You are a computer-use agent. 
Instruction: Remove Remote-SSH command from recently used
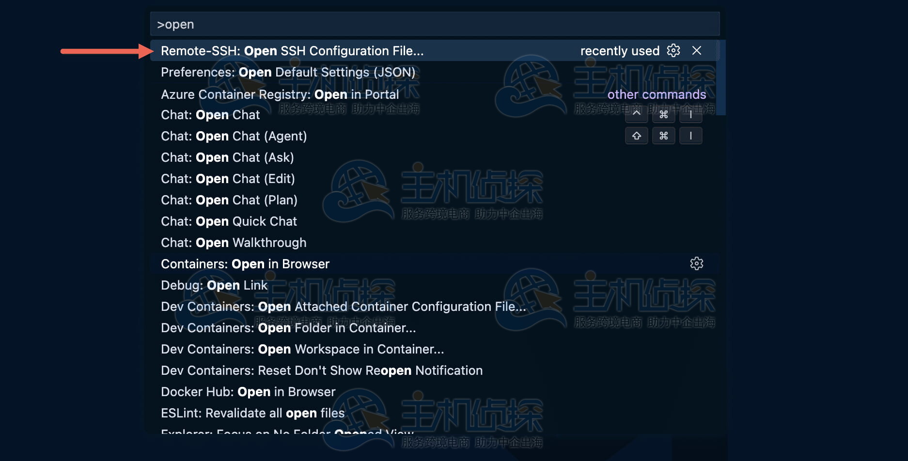[x=697, y=50]
